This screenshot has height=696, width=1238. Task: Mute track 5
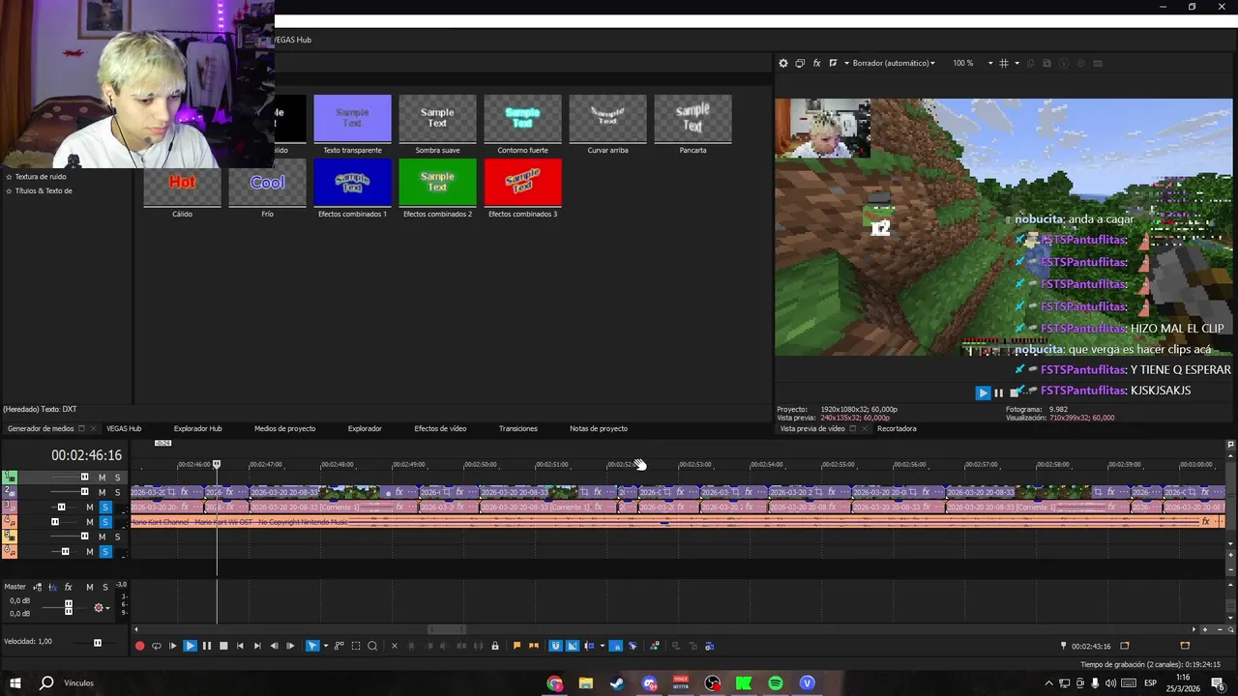click(102, 536)
